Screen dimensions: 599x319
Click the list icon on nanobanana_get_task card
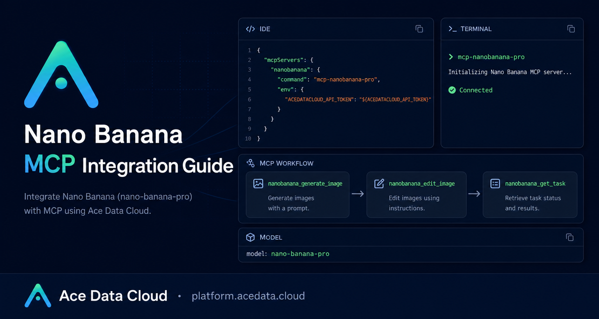[495, 183]
